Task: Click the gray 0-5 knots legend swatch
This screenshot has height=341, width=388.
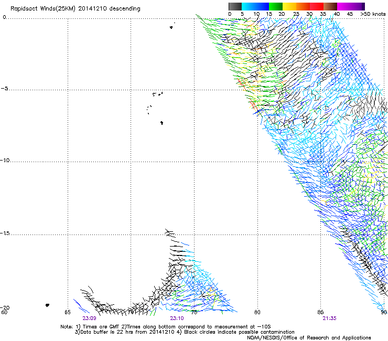Action: (235, 6)
